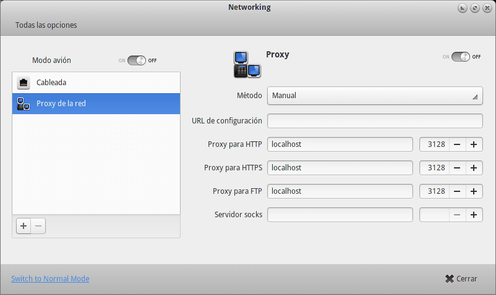
Task: Go back to Todas las opciones
Action: 46,25
